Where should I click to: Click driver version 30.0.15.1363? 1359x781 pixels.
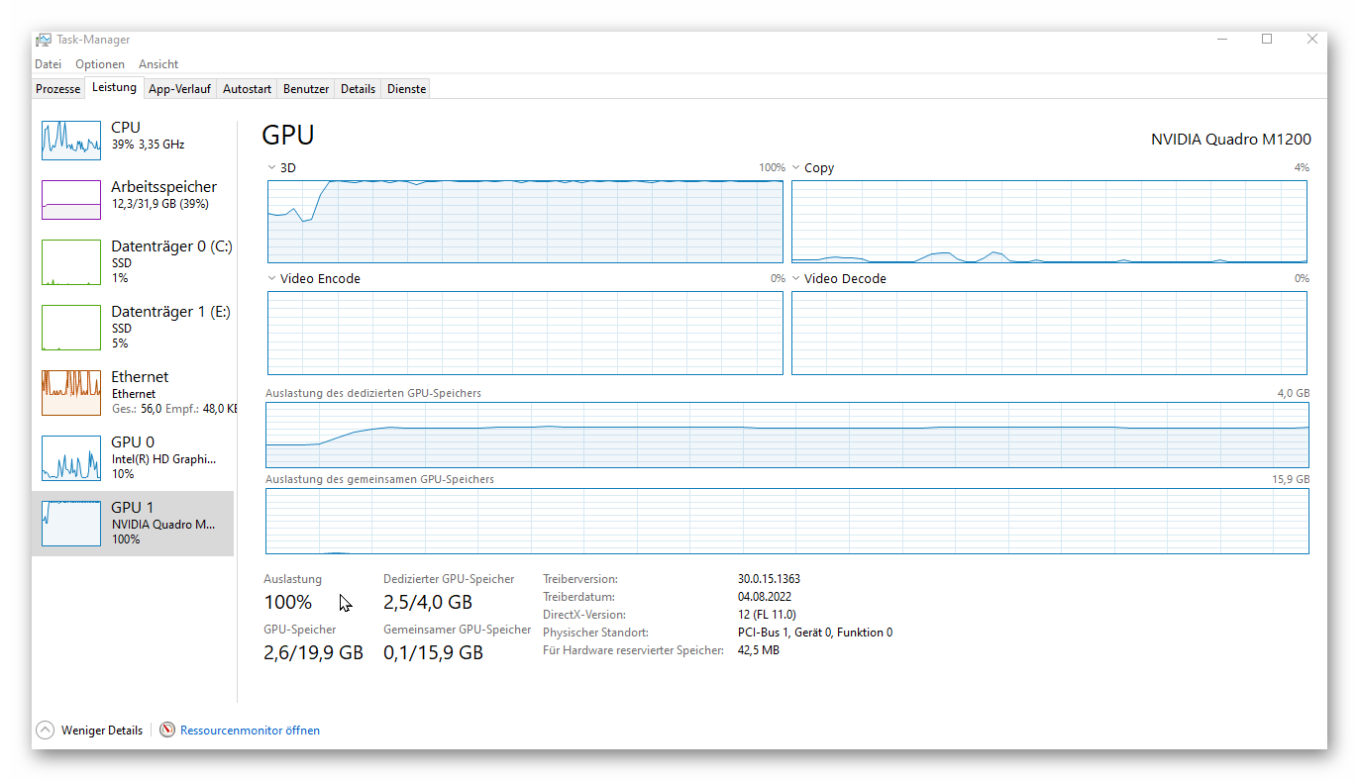[769, 579]
